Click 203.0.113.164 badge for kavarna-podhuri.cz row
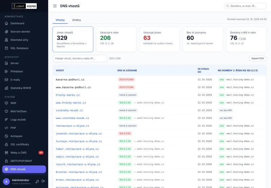Image resolution: width=271 pixels, height=188 pixels. tap(126, 79)
